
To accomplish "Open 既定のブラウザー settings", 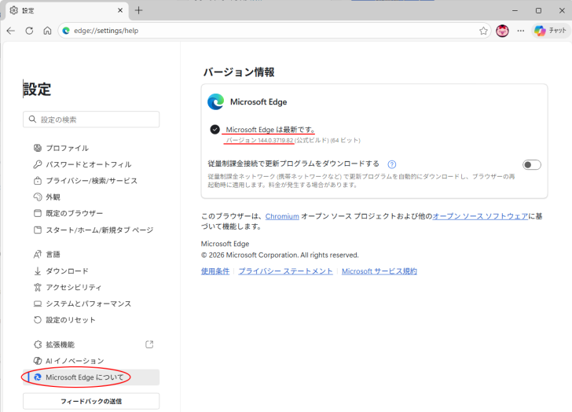I will [x=91, y=213].
